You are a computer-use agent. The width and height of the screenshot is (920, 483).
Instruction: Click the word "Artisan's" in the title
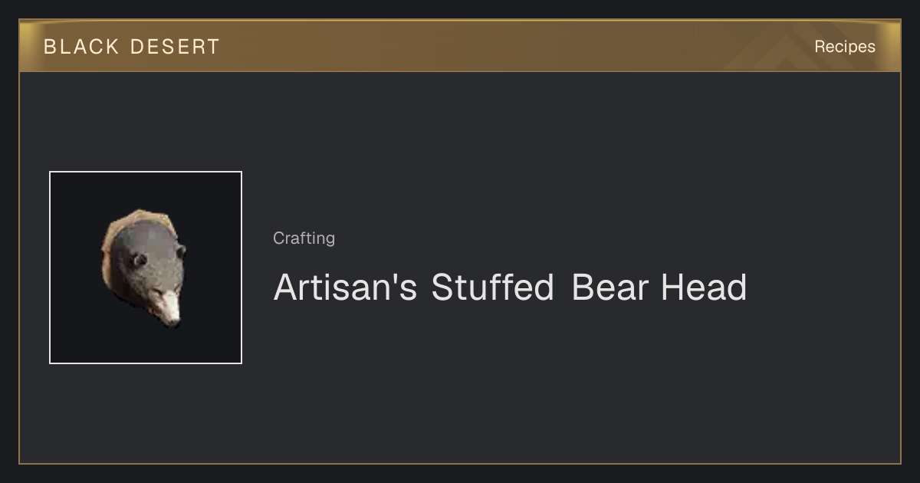coord(345,287)
